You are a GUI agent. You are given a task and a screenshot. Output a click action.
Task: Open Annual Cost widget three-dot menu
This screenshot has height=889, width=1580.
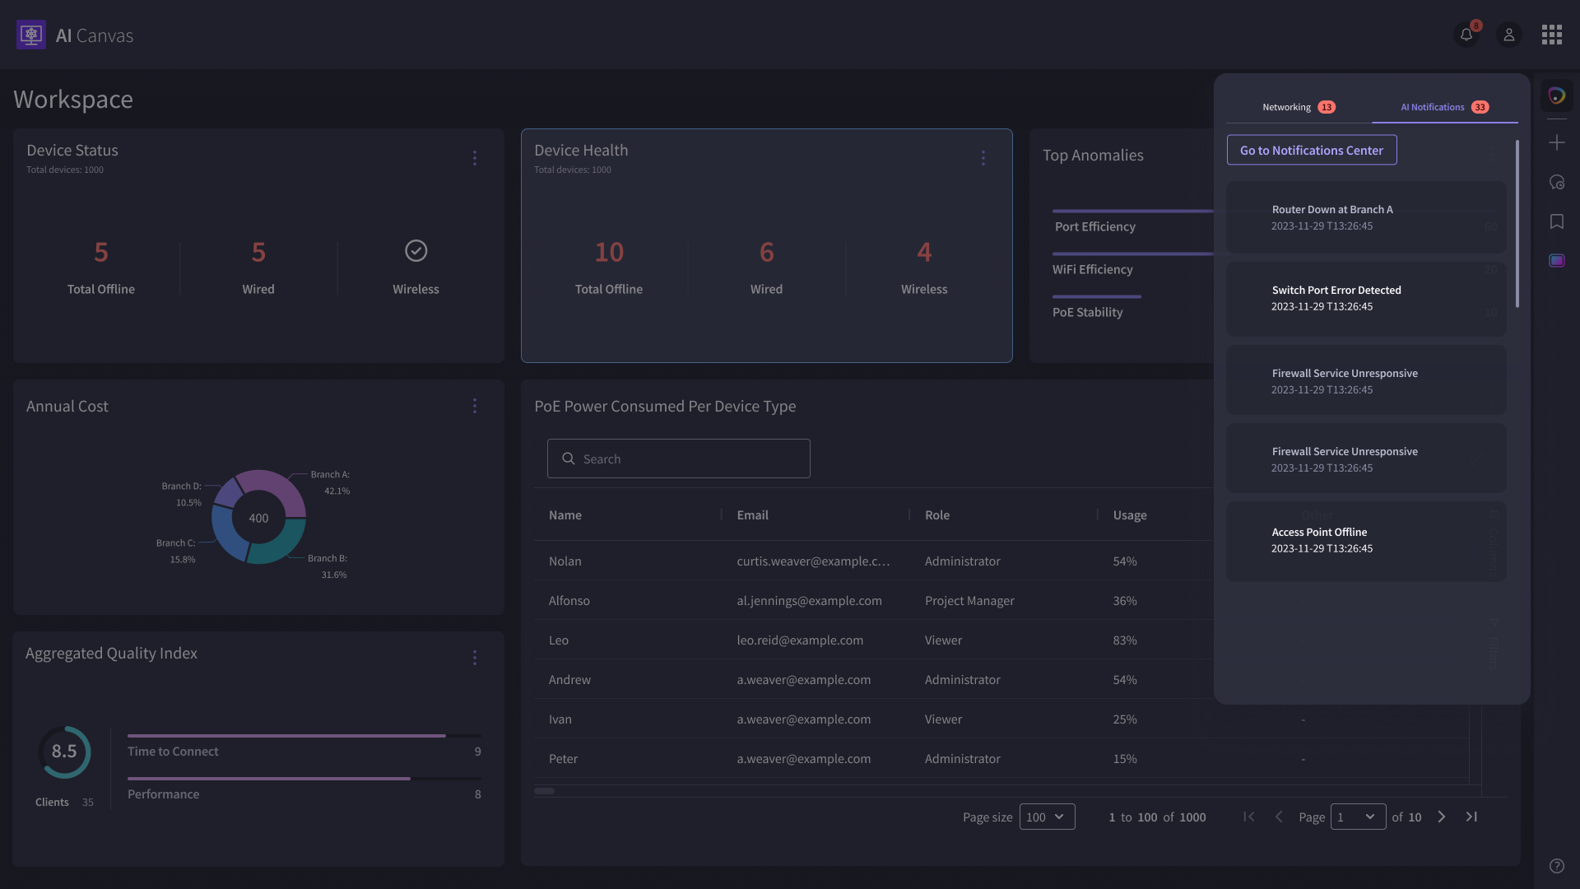coord(475,406)
